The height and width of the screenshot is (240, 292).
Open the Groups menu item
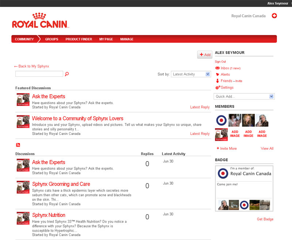coord(51,39)
